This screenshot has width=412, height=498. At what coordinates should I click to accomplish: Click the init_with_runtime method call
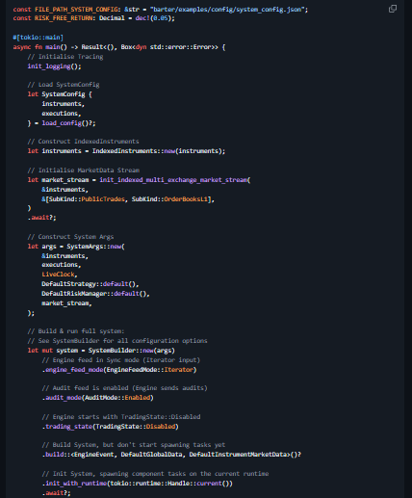[x=76, y=484]
